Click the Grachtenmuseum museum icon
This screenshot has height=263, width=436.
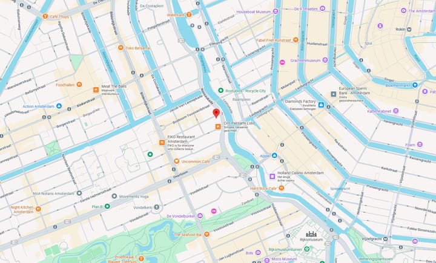325,60
